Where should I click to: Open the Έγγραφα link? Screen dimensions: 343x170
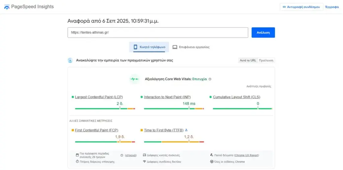tap(332, 7)
